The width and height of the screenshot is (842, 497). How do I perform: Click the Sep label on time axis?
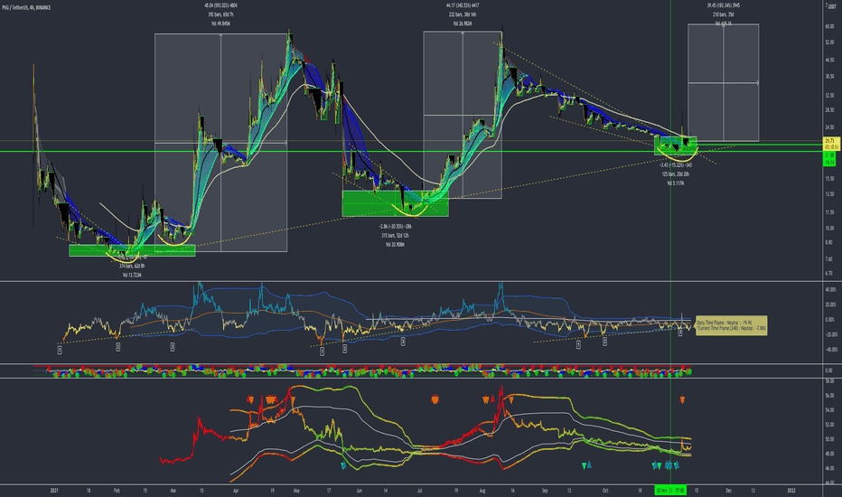545,491
